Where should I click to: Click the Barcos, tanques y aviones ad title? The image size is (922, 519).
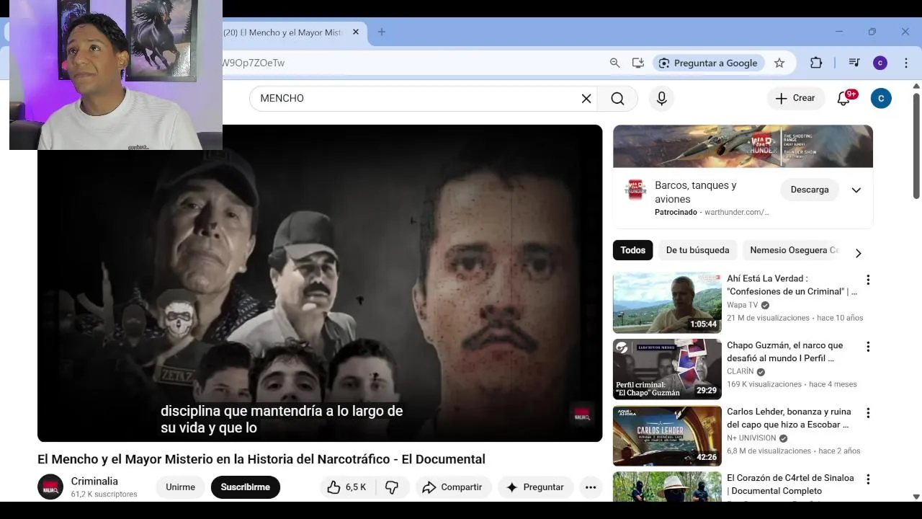click(696, 192)
